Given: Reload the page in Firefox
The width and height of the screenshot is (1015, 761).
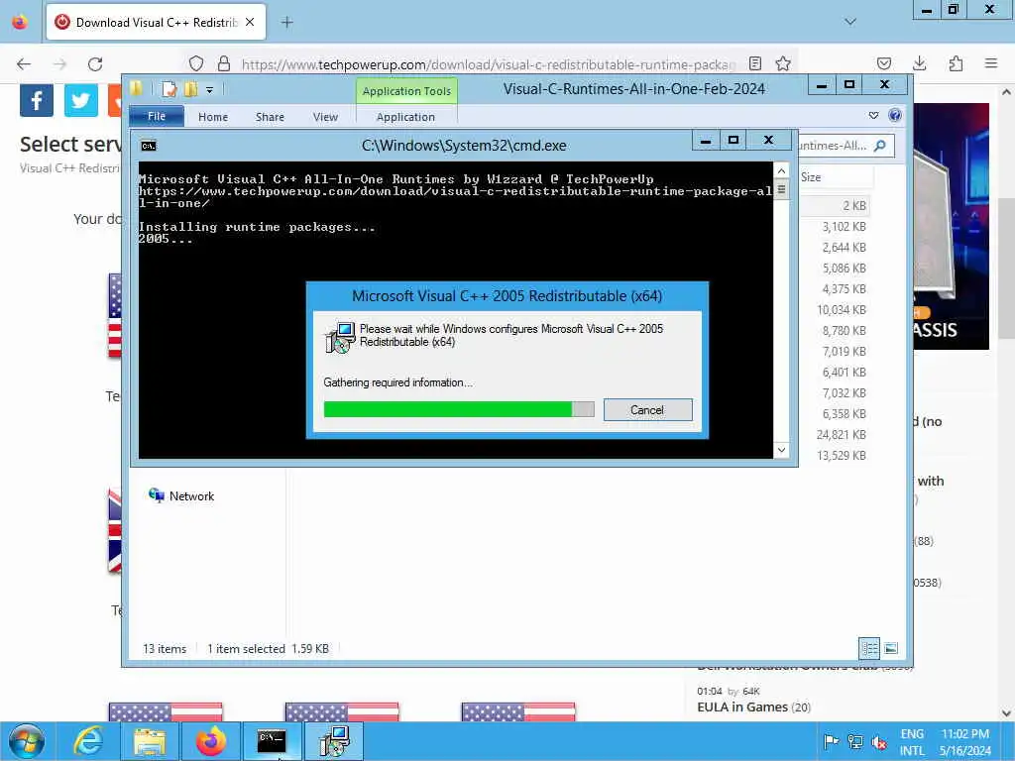Looking at the screenshot, I should pyautogui.click(x=95, y=63).
